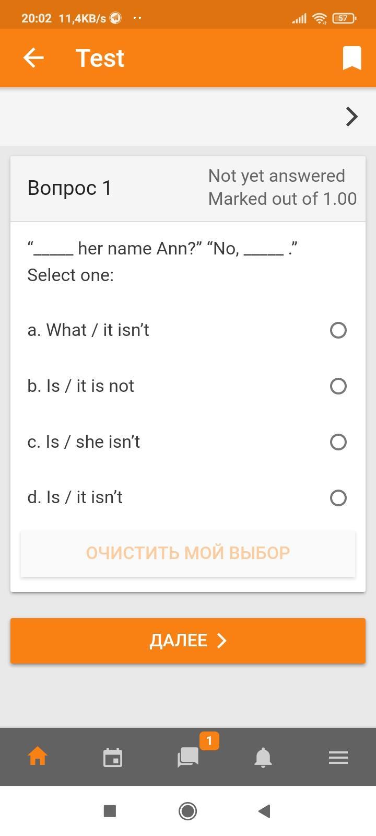Viewport: 376px width, 836px height.
Task: Select radio for "Is / she isn't"
Action: click(338, 442)
